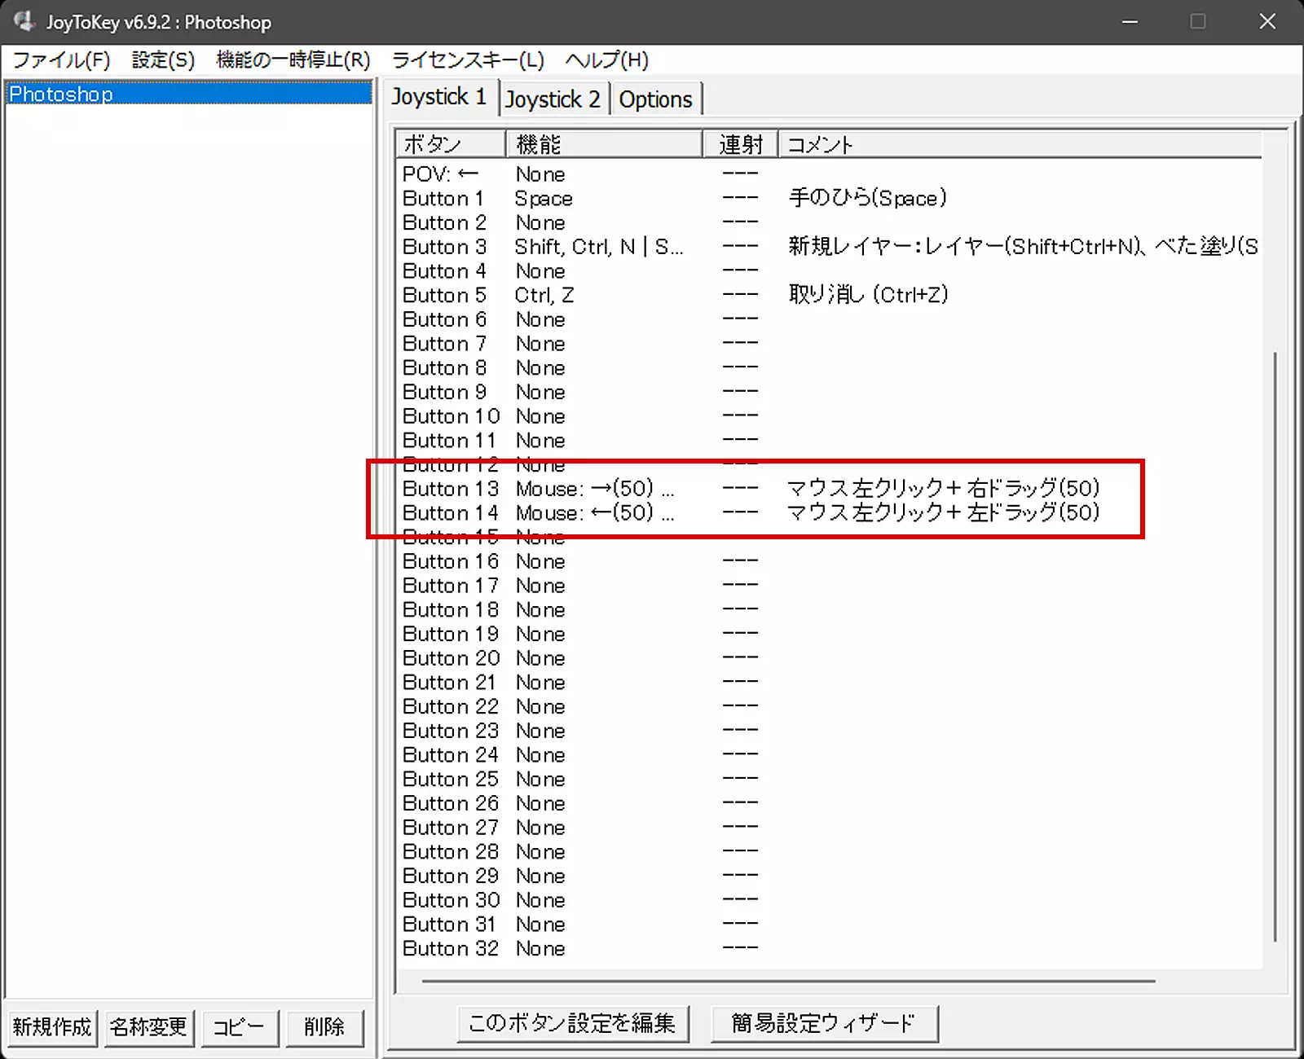The height and width of the screenshot is (1059, 1304).
Task: Click the 新規レイヤー comment for Button 3
Action: pyautogui.click(x=1023, y=247)
